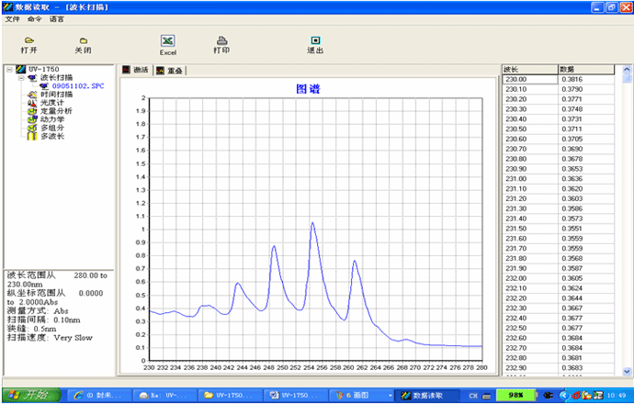The image size is (634, 404).
Task: Click the 退出 (Exit) toolbar icon
Action: (x=315, y=41)
